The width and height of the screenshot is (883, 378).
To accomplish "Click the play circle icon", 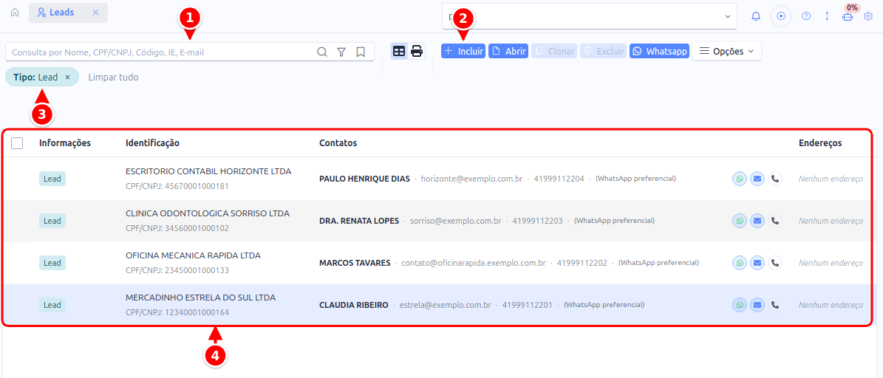I will pyautogui.click(x=781, y=16).
